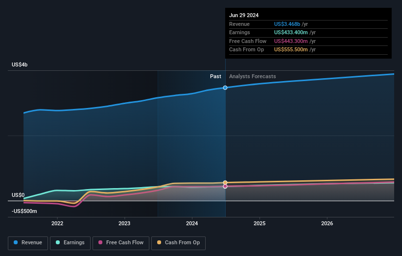Click the Cash From Op label in tooltip
This screenshot has width=402, height=256.
(246, 50)
